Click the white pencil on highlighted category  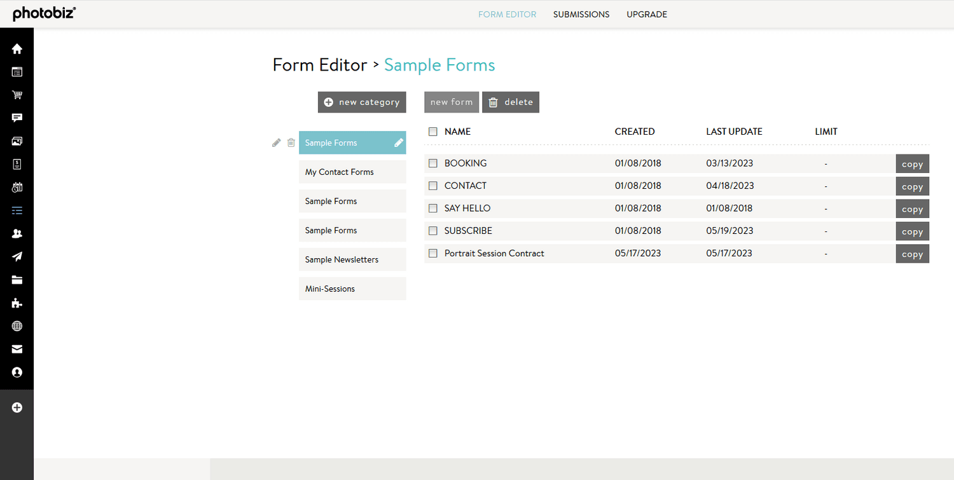pyautogui.click(x=399, y=142)
